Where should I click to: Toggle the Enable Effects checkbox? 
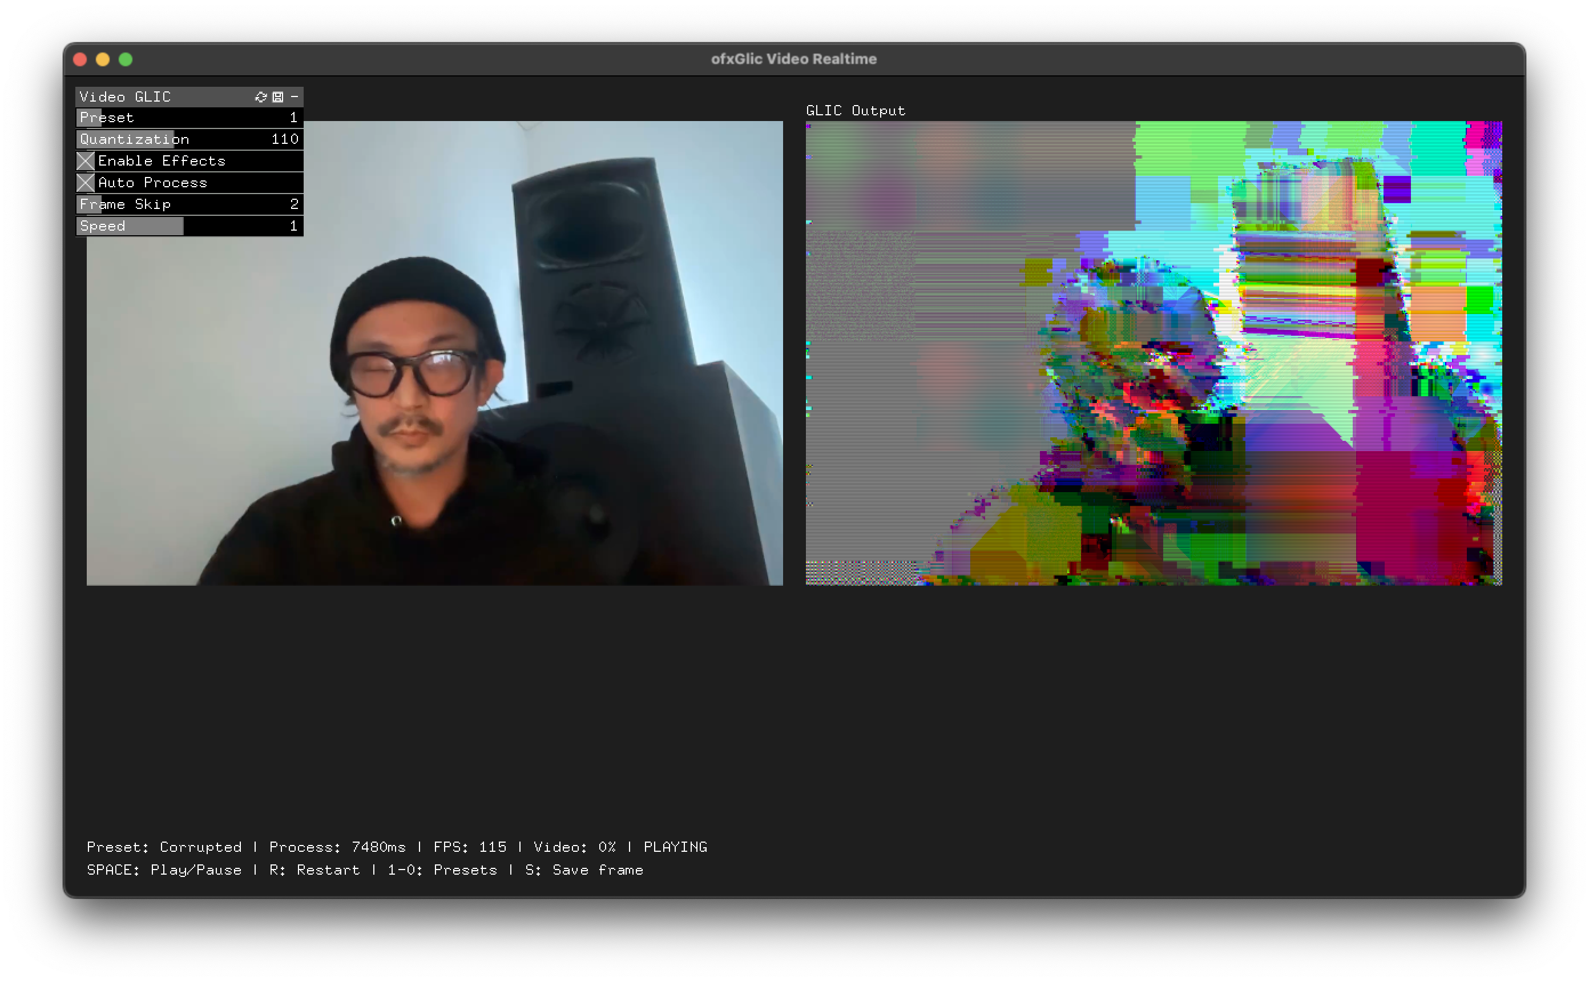pos(86,161)
